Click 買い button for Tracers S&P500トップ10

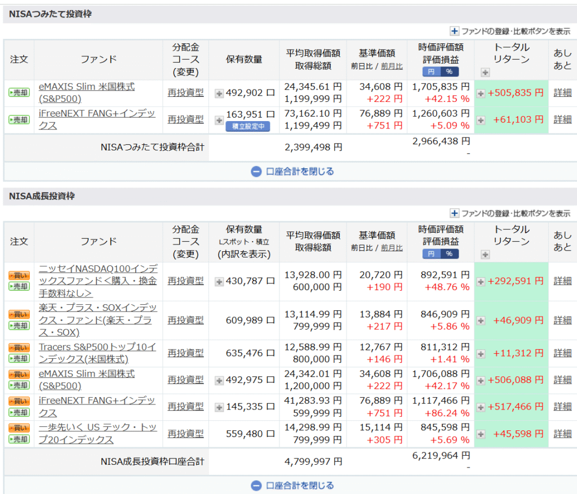click(x=19, y=347)
